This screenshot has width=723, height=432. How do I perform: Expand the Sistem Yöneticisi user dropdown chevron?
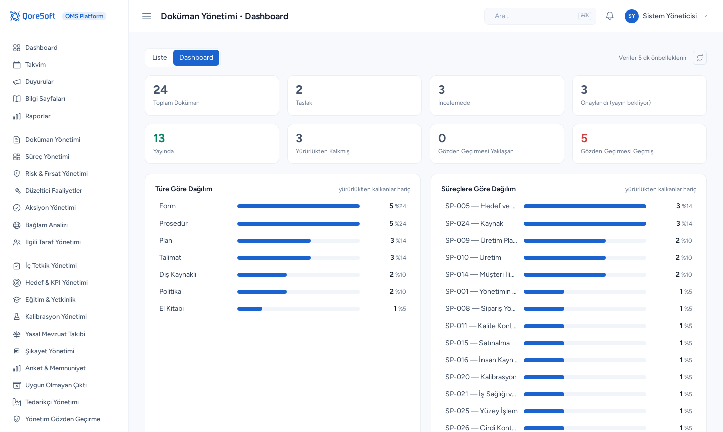[x=705, y=16]
